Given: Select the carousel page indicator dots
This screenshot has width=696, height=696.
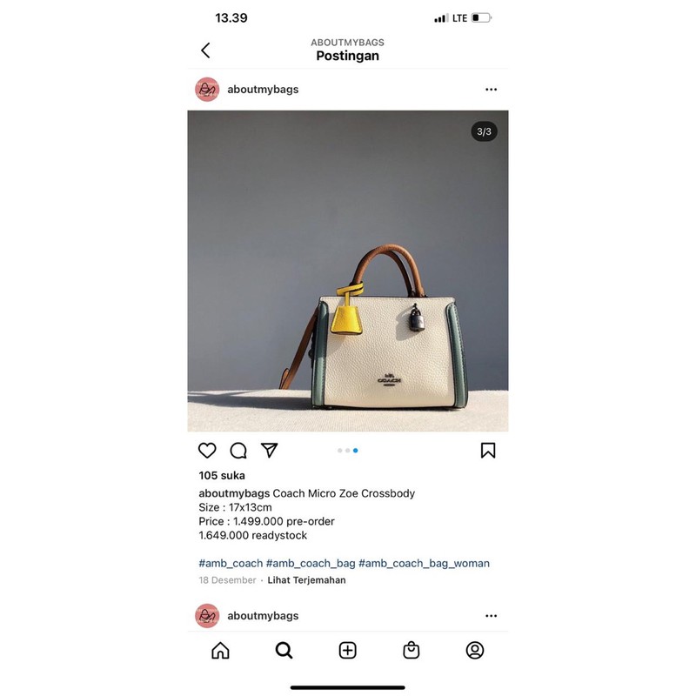Looking at the screenshot, I should click(347, 451).
